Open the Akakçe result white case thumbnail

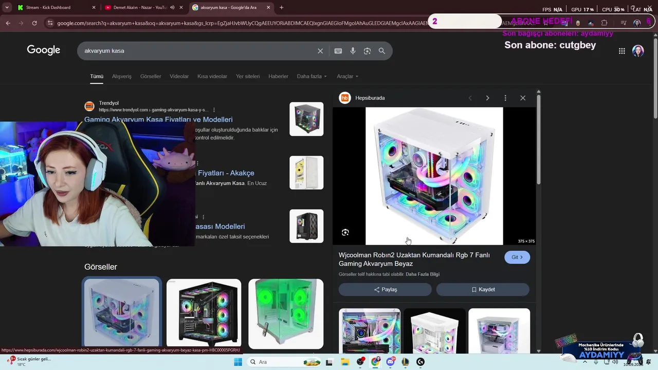(306, 173)
